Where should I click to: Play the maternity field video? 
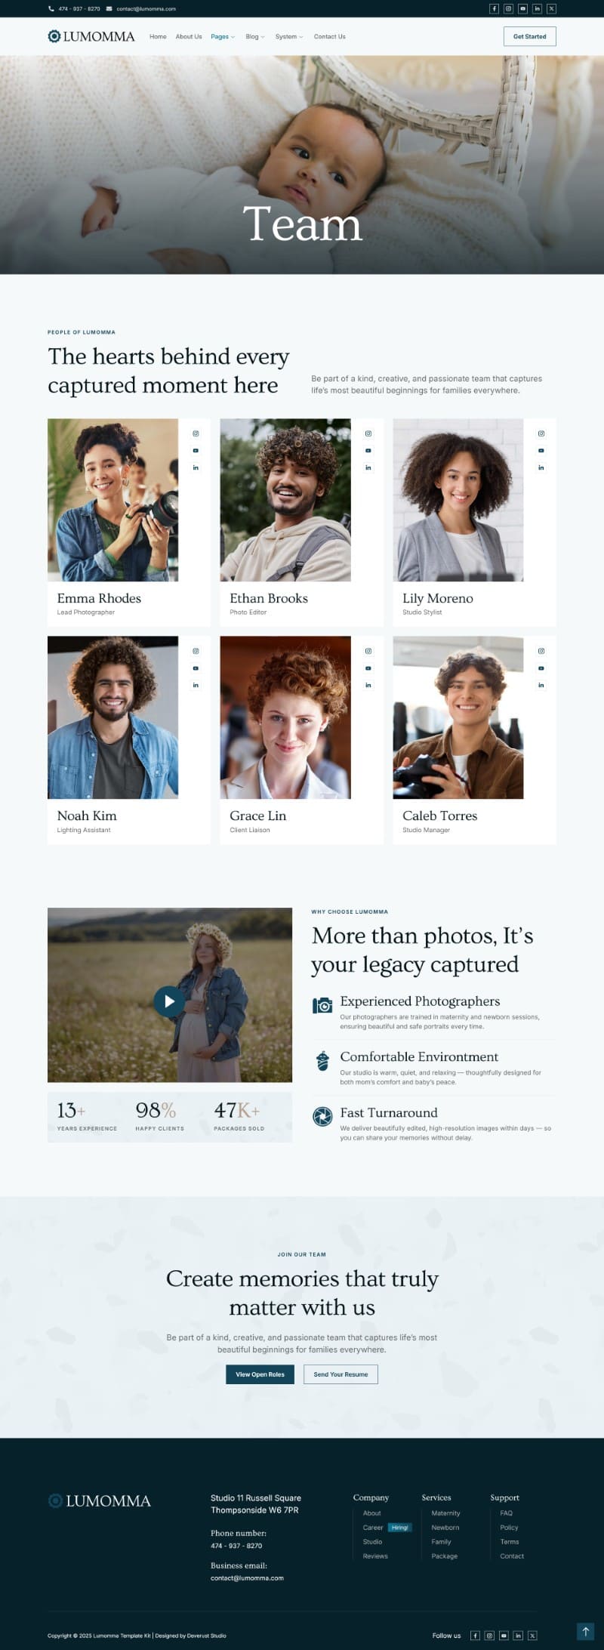(169, 1001)
